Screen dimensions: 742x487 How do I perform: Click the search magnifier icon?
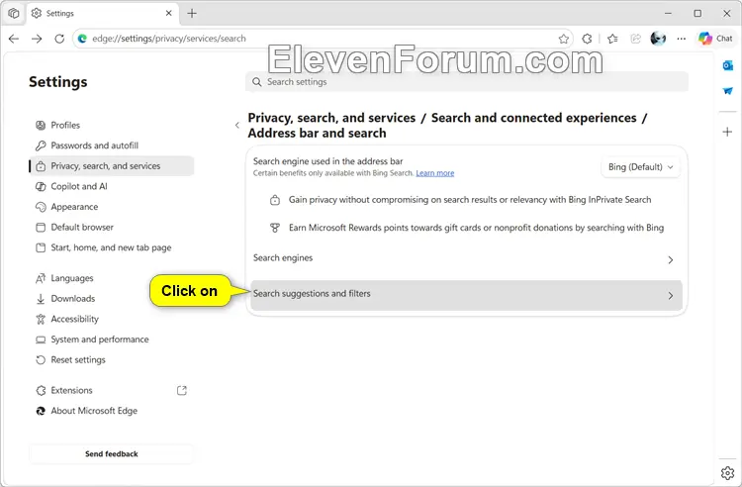257,82
